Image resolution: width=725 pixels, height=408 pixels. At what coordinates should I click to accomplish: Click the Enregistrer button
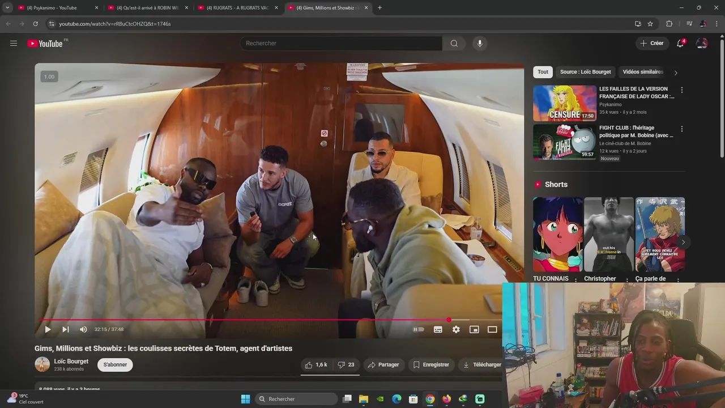pyautogui.click(x=431, y=364)
